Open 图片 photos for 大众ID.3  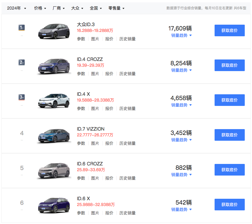(x=95, y=39)
